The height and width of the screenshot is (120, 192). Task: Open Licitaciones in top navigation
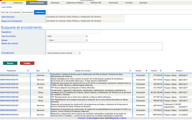(x=18, y=3)
